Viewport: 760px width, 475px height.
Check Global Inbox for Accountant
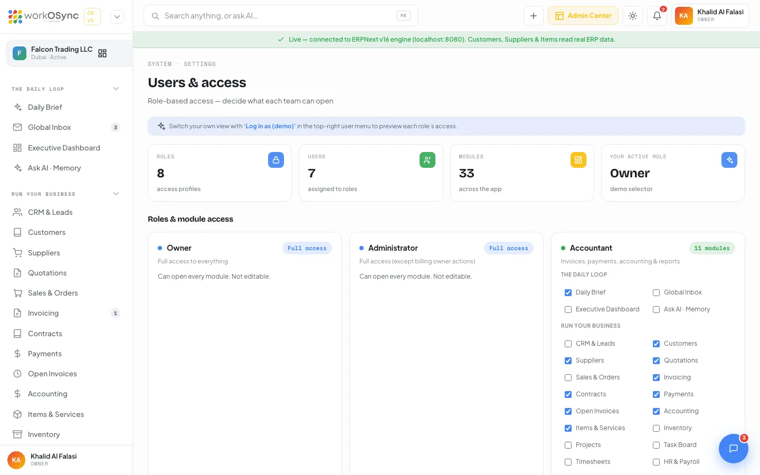(x=657, y=292)
